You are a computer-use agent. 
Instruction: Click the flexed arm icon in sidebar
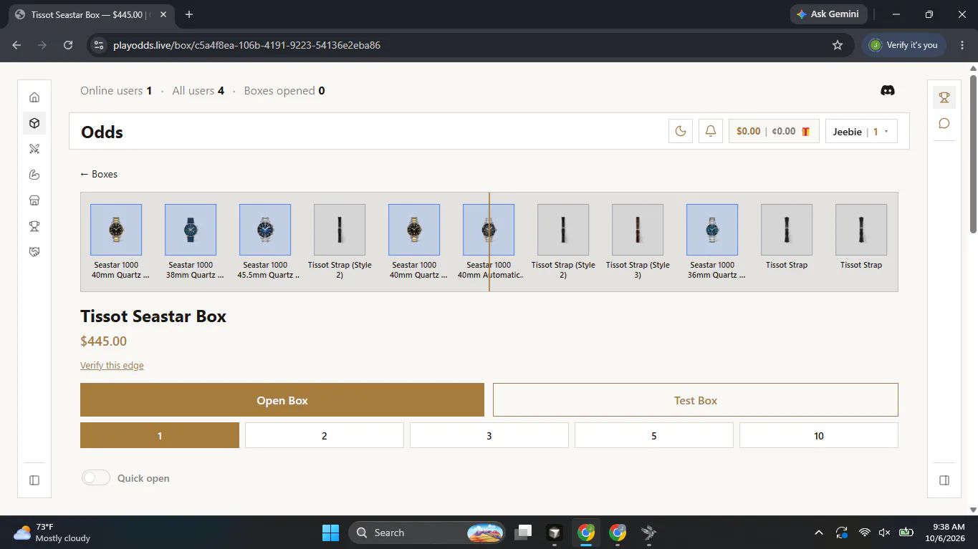pyautogui.click(x=34, y=175)
